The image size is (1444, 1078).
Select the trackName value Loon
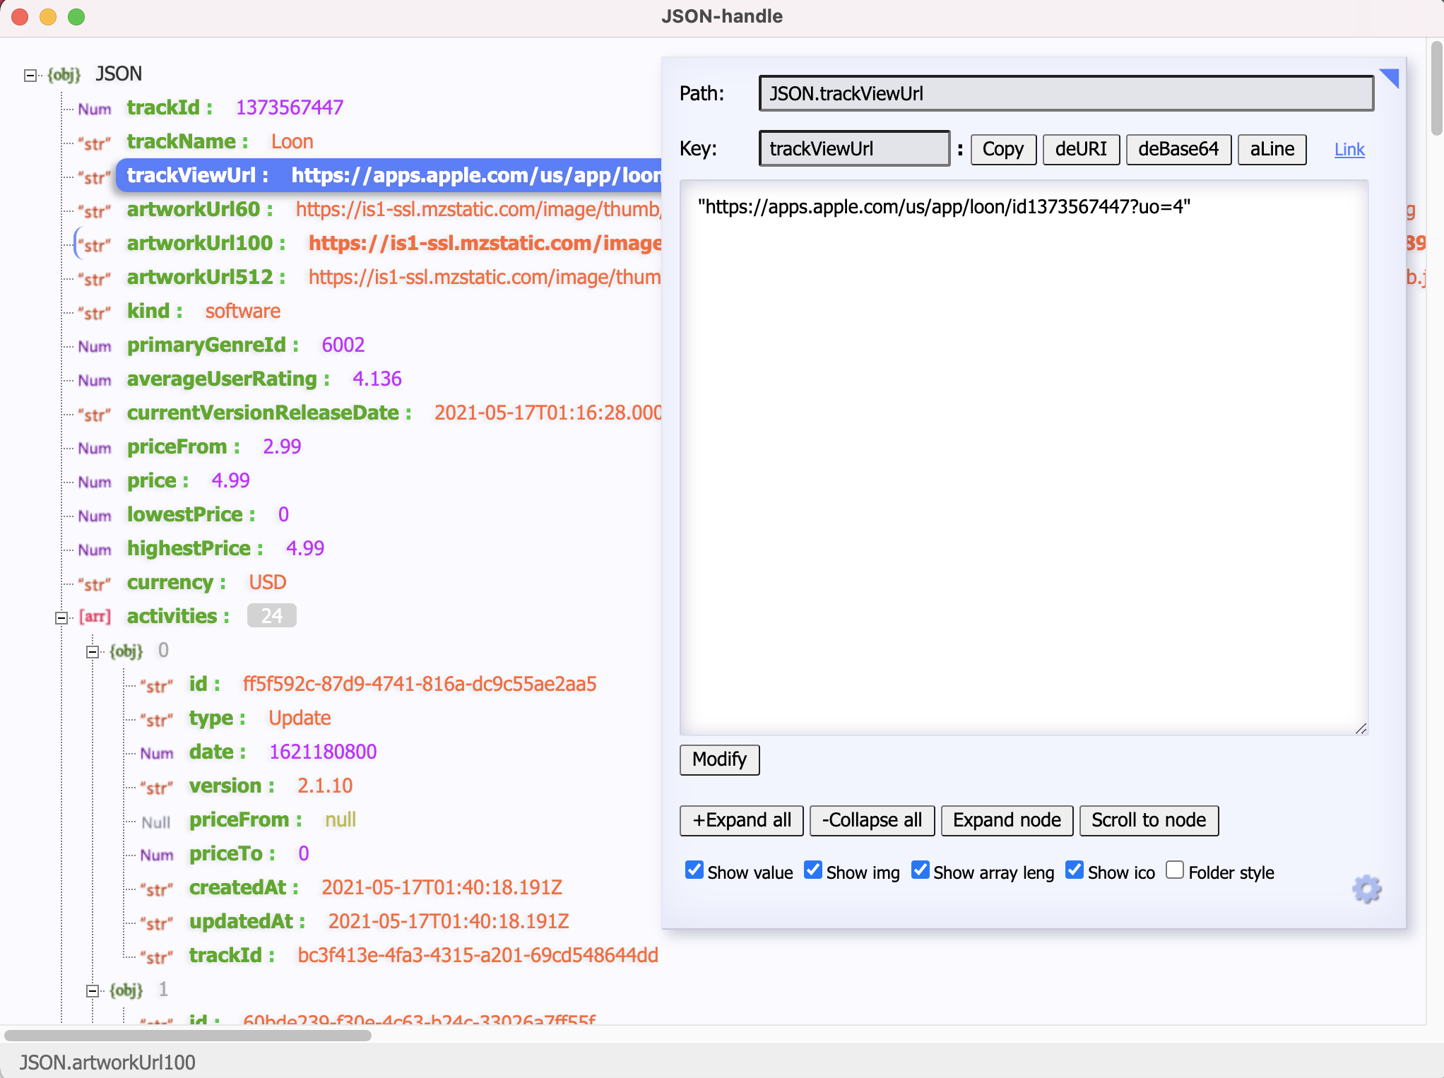point(292,142)
